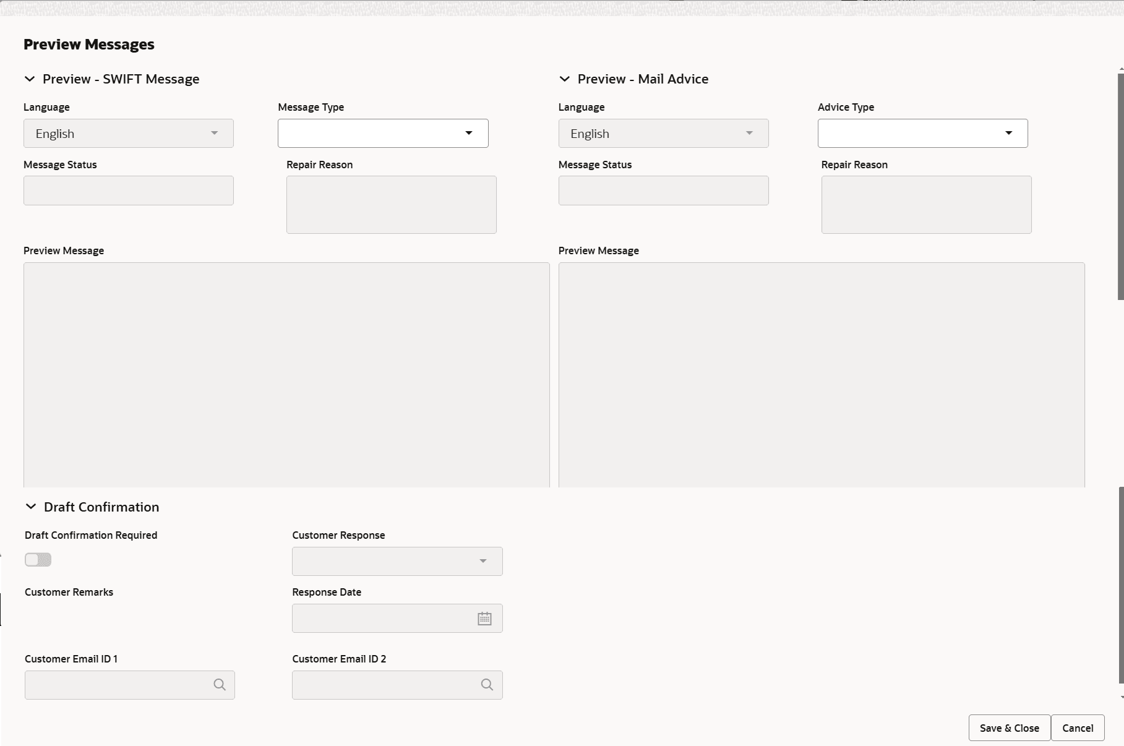Click the Response Date label

(327, 592)
